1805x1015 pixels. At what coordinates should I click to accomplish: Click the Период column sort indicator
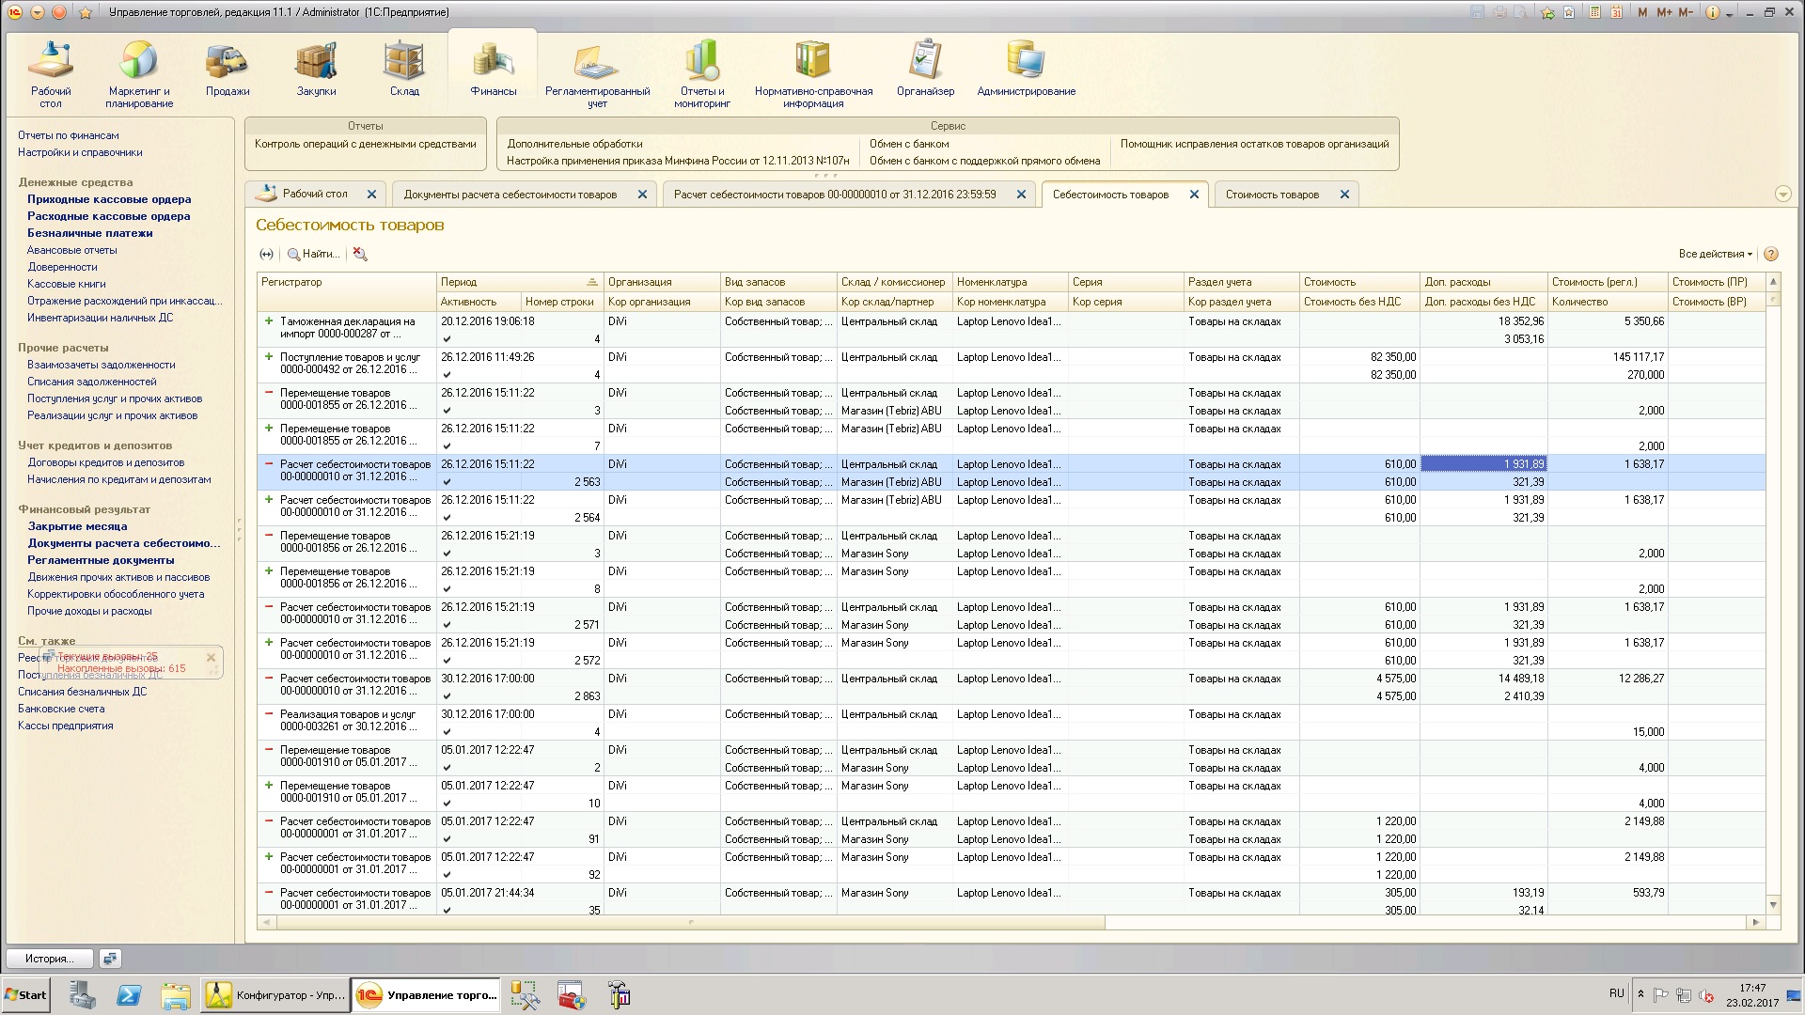point(592,282)
